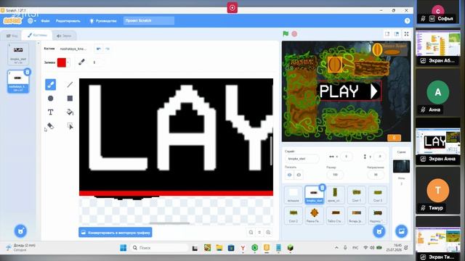This screenshot has width=465, height=261.
Task: Open Руководства tutorials
Action: (103, 21)
